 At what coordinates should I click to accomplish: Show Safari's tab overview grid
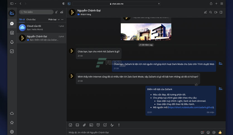coord(222,4)
